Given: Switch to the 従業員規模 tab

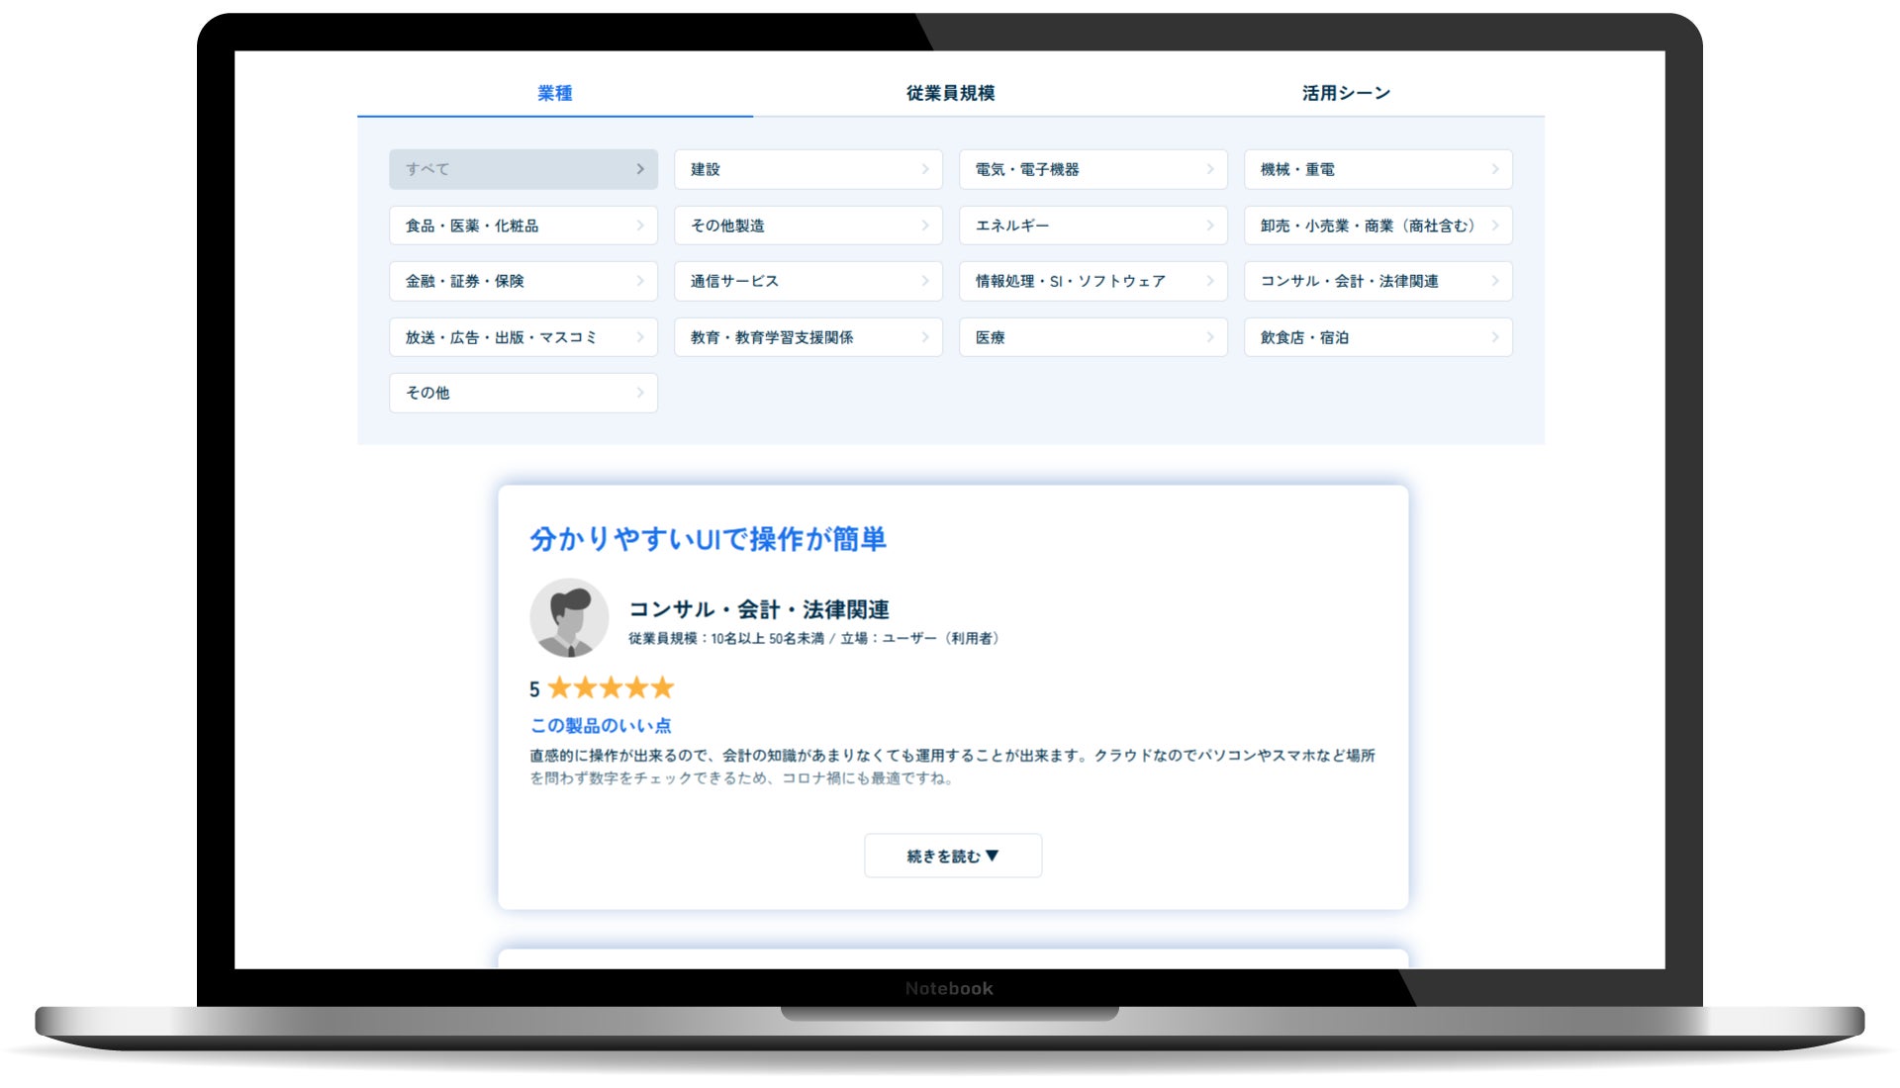Looking at the screenshot, I should click(x=950, y=93).
